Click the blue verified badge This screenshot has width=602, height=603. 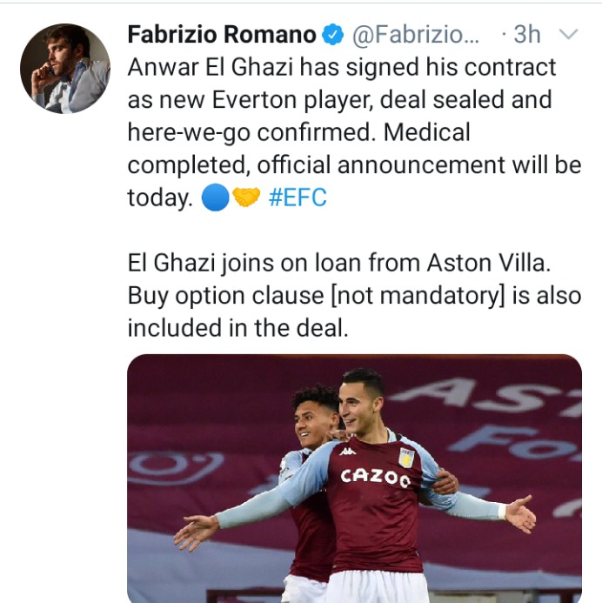coord(332,34)
